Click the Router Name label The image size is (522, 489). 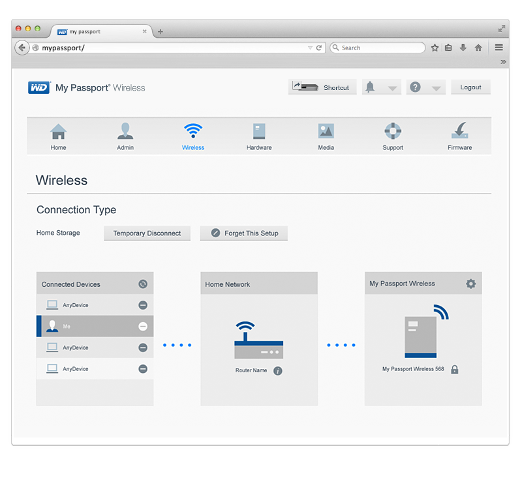[x=251, y=370]
